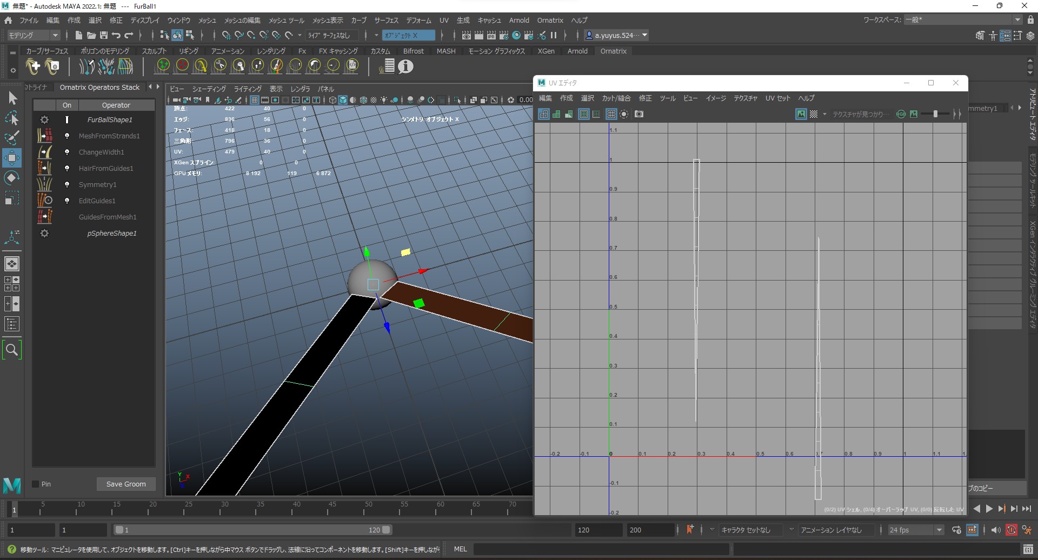
Task: Click the ChangeWidth1 operator icon
Action: click(45, 152)
